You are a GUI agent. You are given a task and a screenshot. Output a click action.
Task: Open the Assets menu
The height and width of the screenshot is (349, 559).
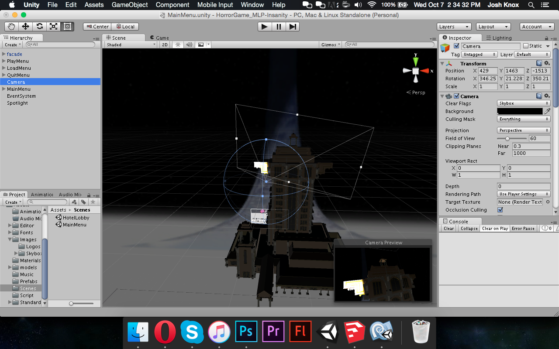[94, 5]
